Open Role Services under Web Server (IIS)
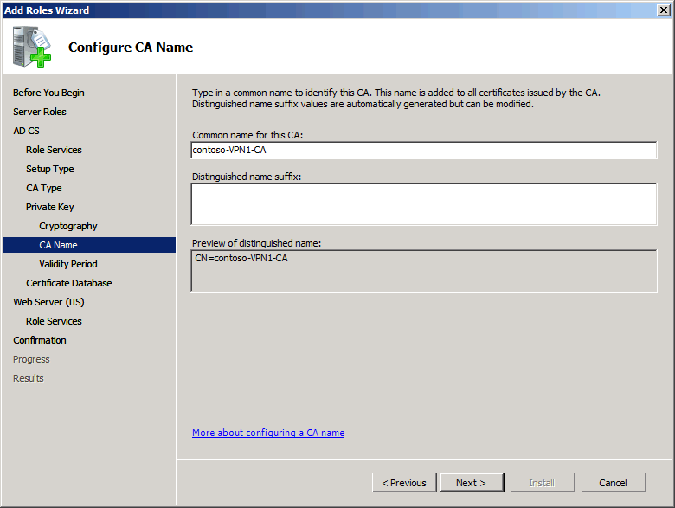Screen dimensions: 675x508 [x=54, y=321]
